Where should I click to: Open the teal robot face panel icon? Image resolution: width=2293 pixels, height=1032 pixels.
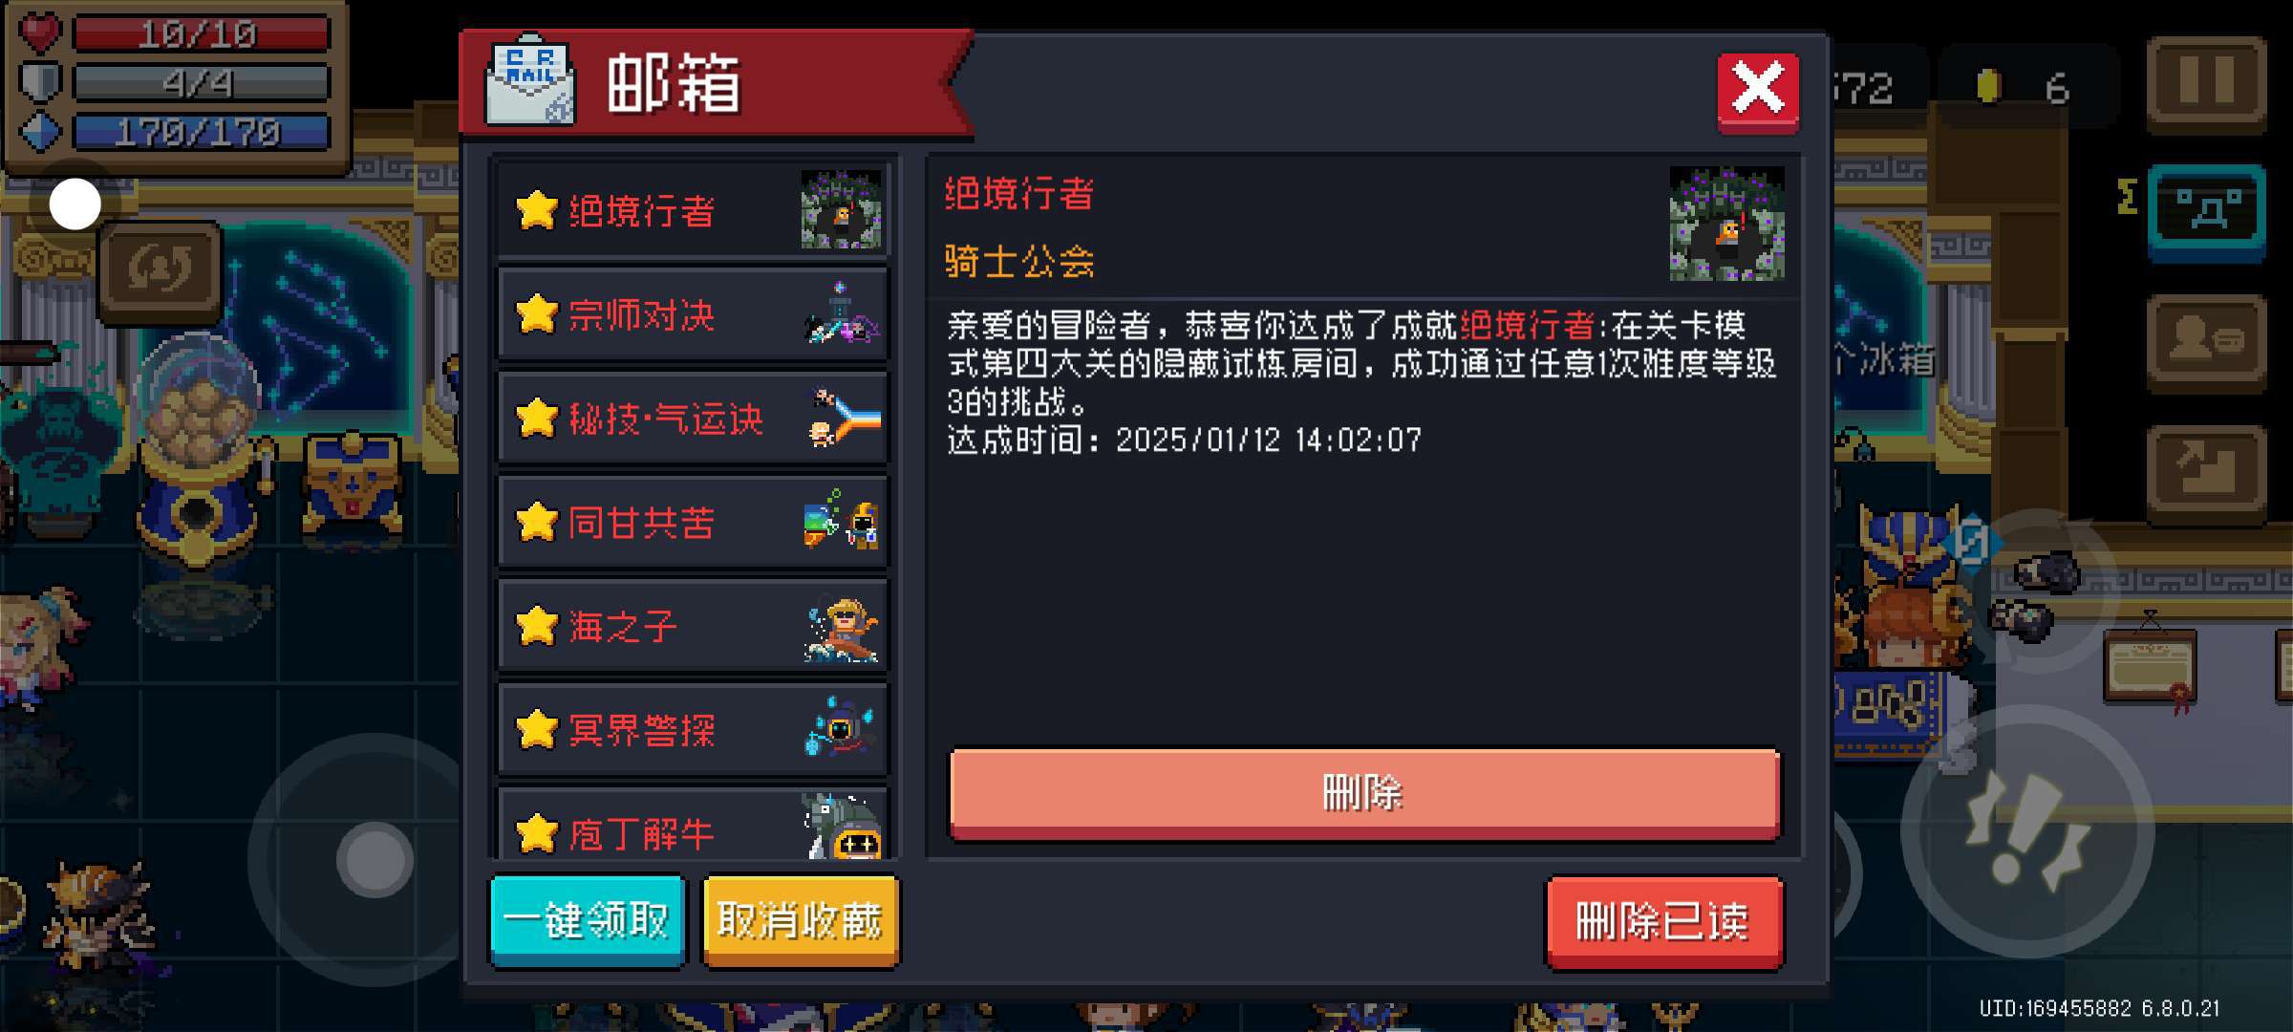[x=2206, y=212]
